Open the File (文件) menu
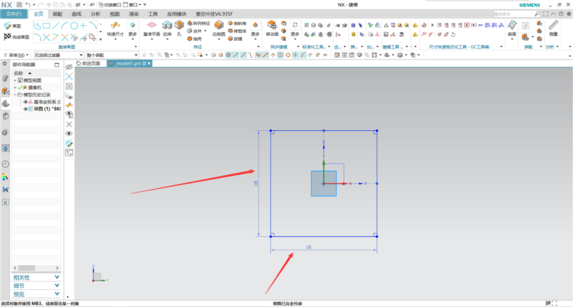The width and height of the screenshot is (573, 307). point(13,14)
